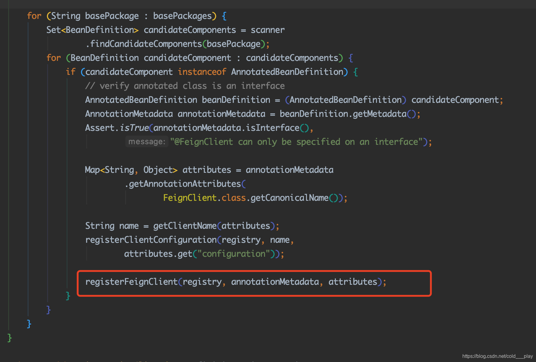Image resolution: width=536 pixels, height=362 pixels.
Task: Click 'beanDefinition' variable declaration name
Action: (x=236, y=100)
